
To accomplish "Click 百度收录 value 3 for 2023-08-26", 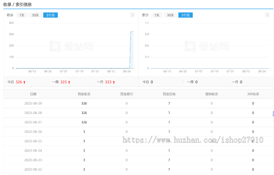I will pyautogui.click(x=84, y=132).
